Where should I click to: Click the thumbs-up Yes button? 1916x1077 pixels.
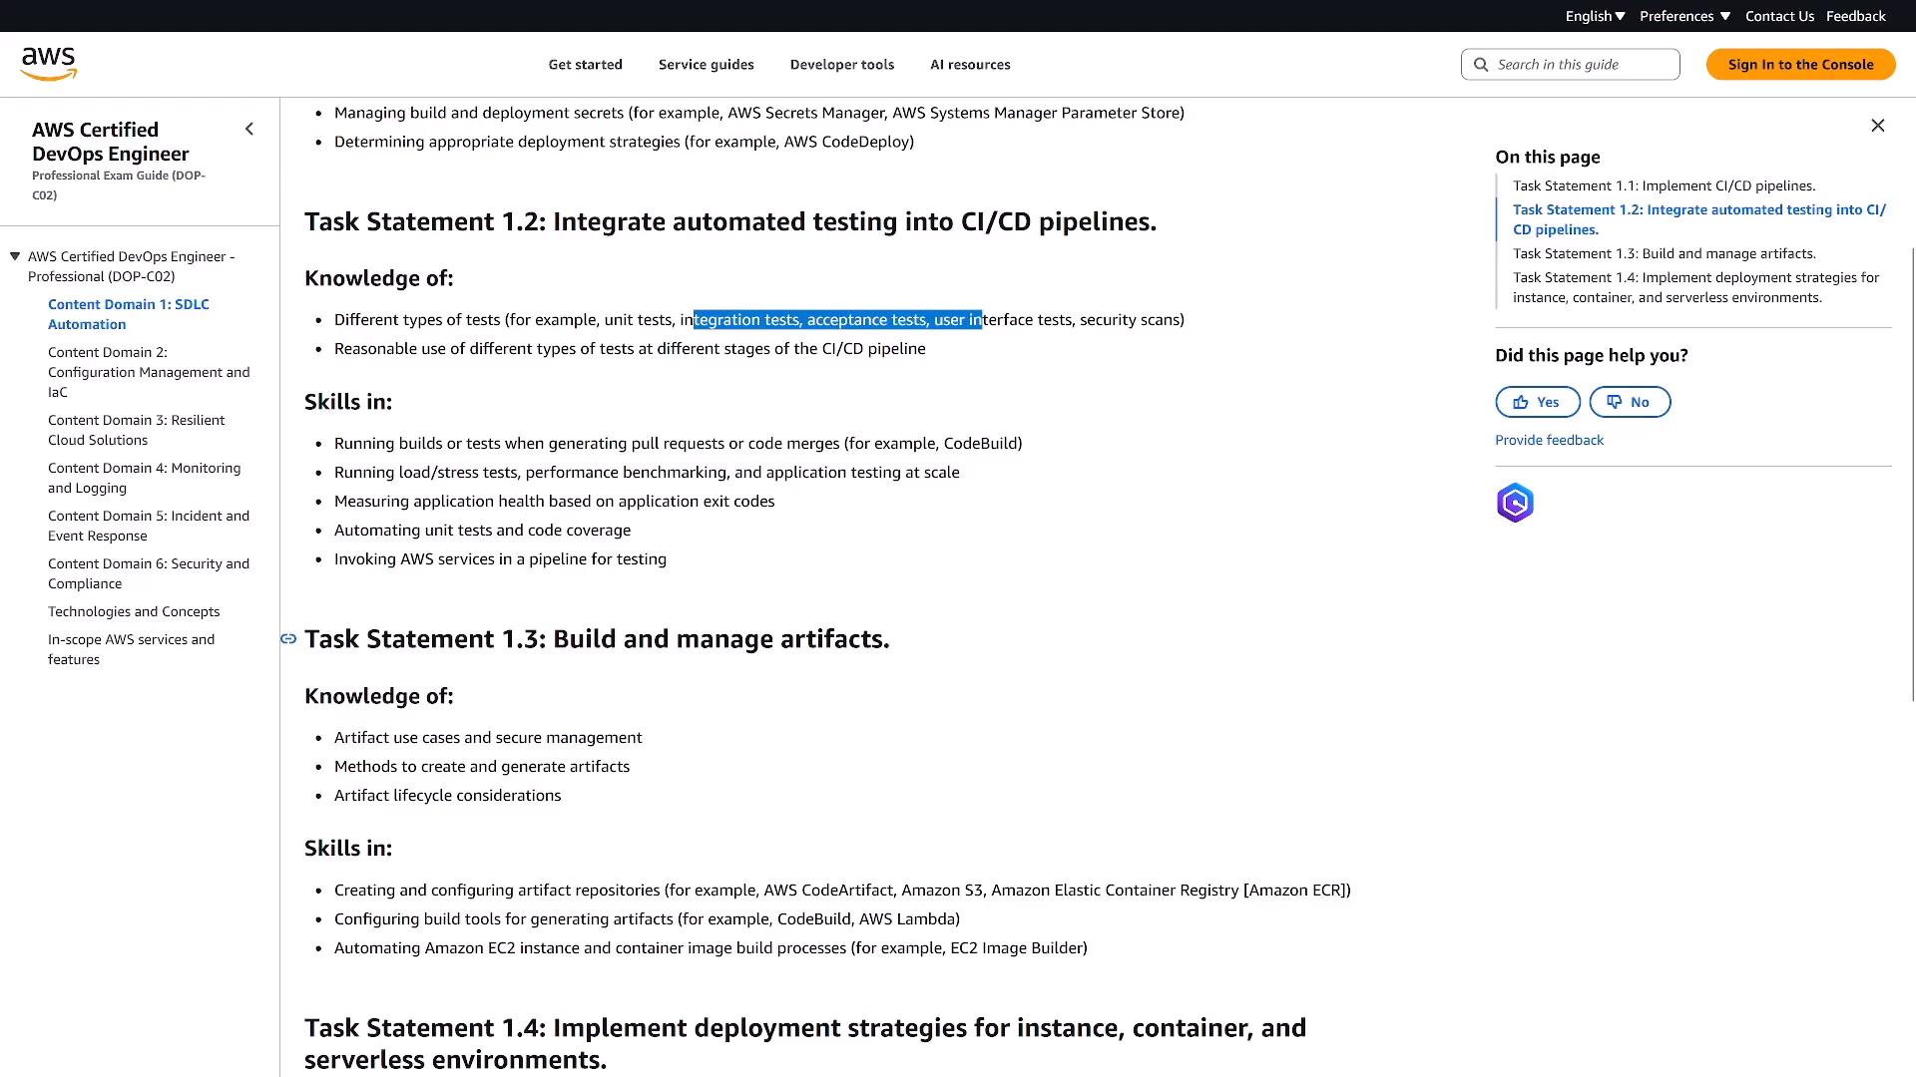click(x=1537, y=402)
